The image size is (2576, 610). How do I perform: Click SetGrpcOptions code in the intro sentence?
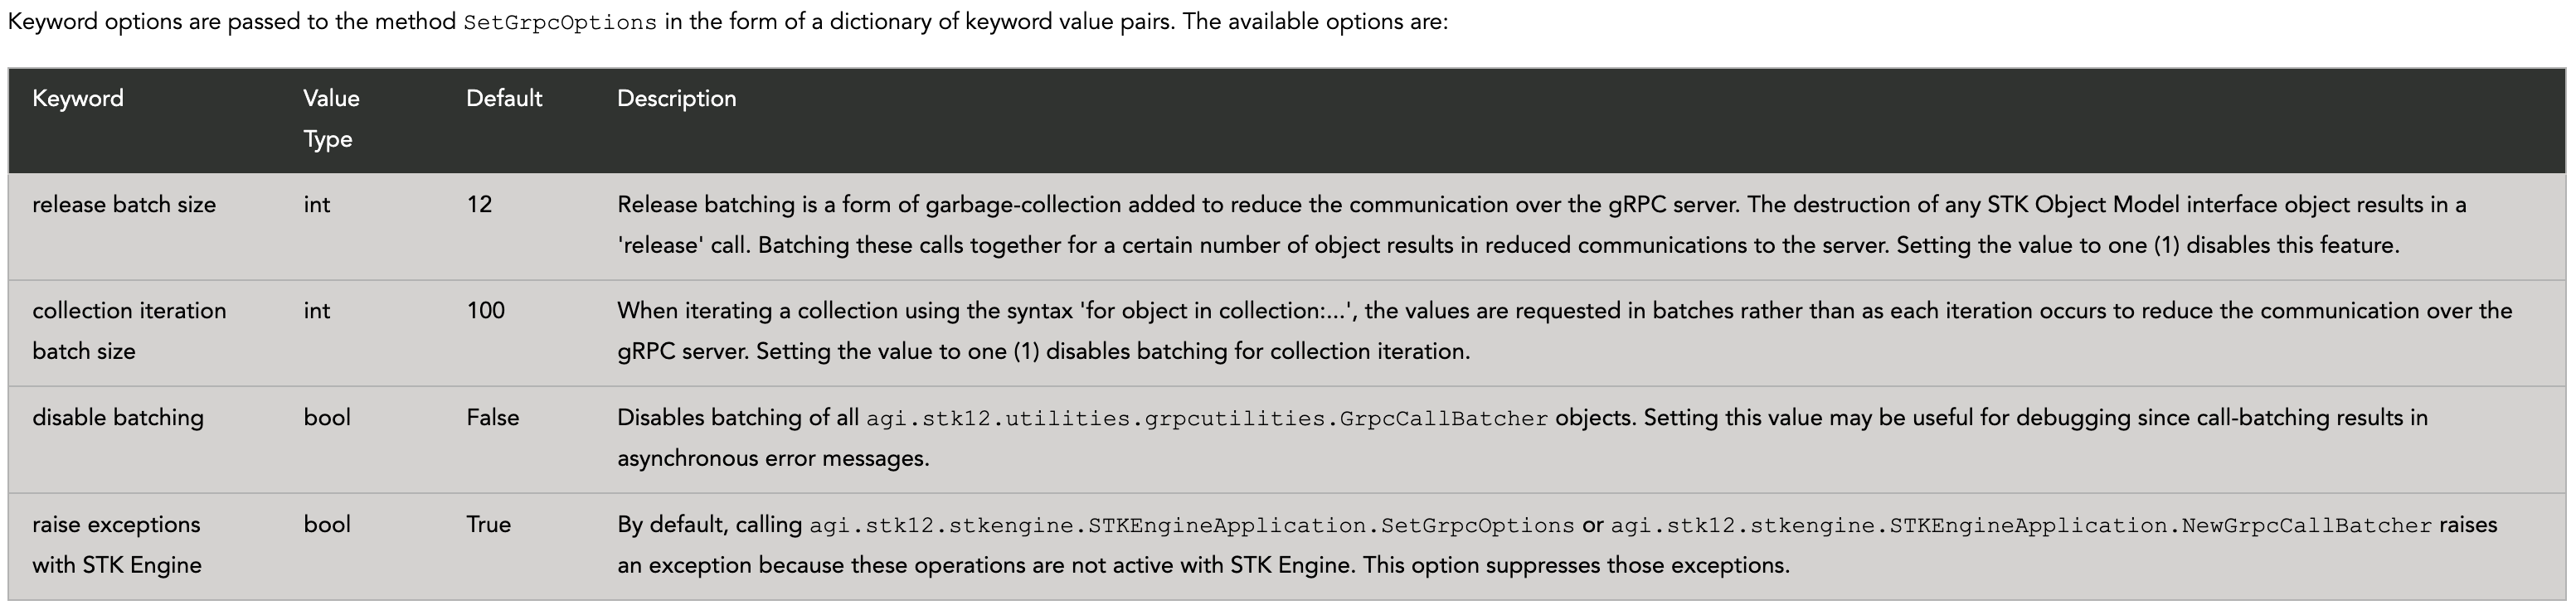tap(560, 23)
